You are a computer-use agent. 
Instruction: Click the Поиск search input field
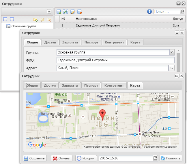click(x=167, y=12)
